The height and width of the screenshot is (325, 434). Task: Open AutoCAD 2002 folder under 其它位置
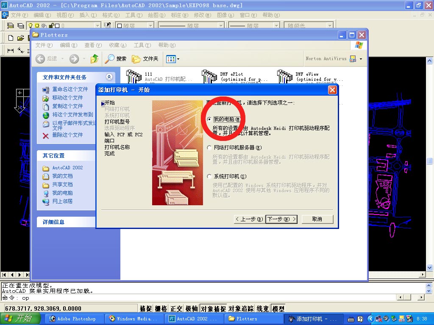click(67, 168)
